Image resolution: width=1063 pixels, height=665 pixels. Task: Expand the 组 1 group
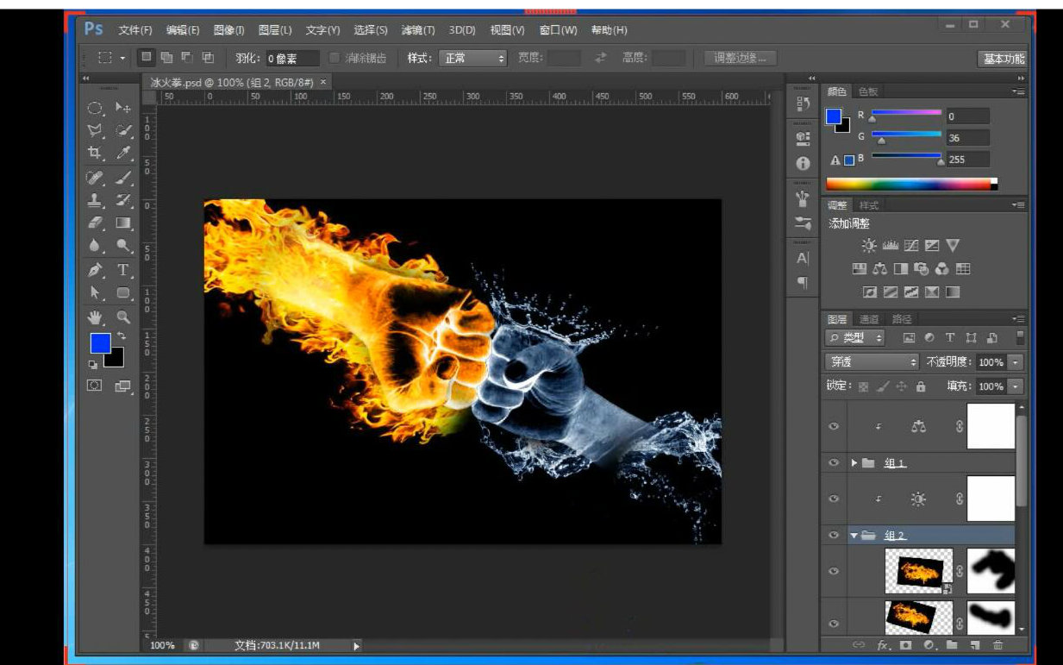854,463
